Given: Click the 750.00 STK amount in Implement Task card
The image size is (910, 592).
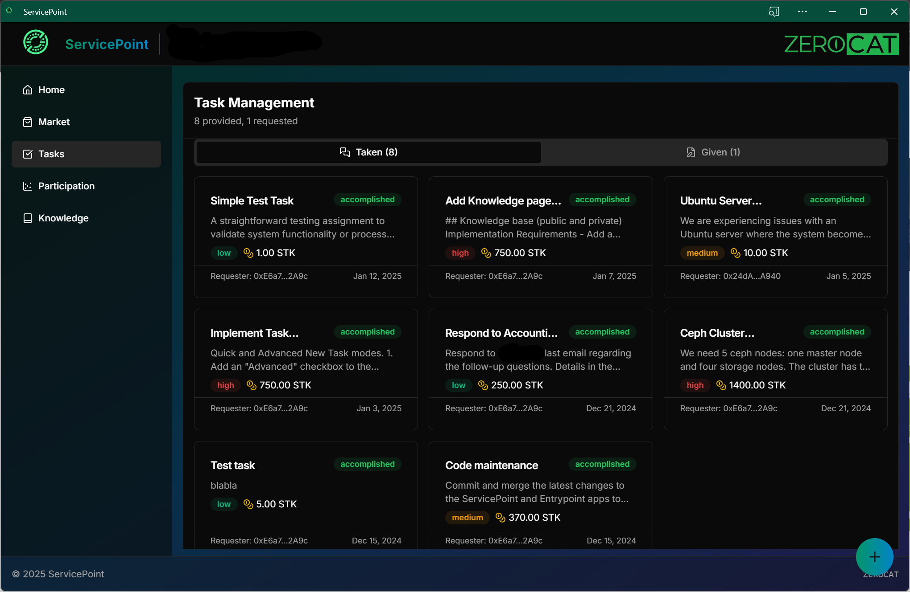Looking at the screenshot, I should [x=285, y=385].
